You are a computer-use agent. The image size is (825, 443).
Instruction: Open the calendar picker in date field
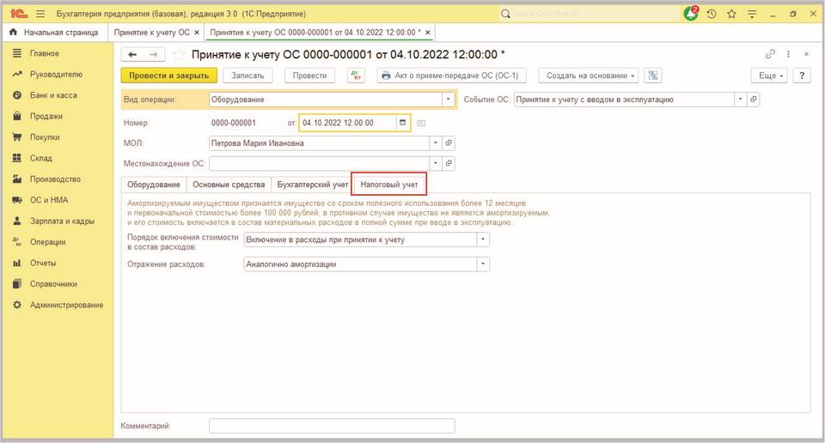(x=402, y=123)
